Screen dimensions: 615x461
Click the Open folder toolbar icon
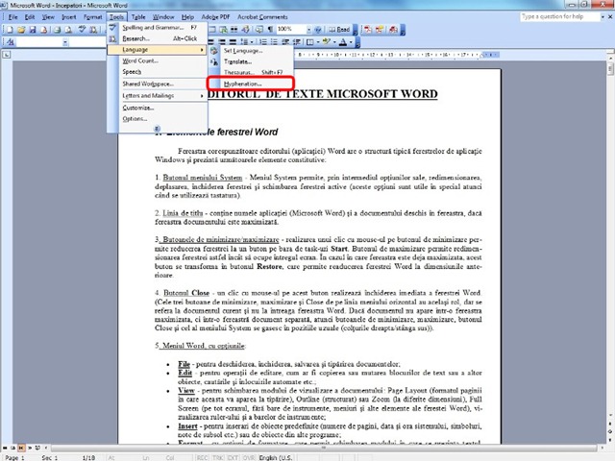pyautogui.click(x=21, y=30)
